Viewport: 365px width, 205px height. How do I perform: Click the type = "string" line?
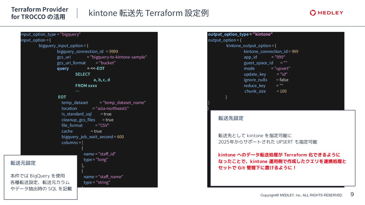point(97,182)
